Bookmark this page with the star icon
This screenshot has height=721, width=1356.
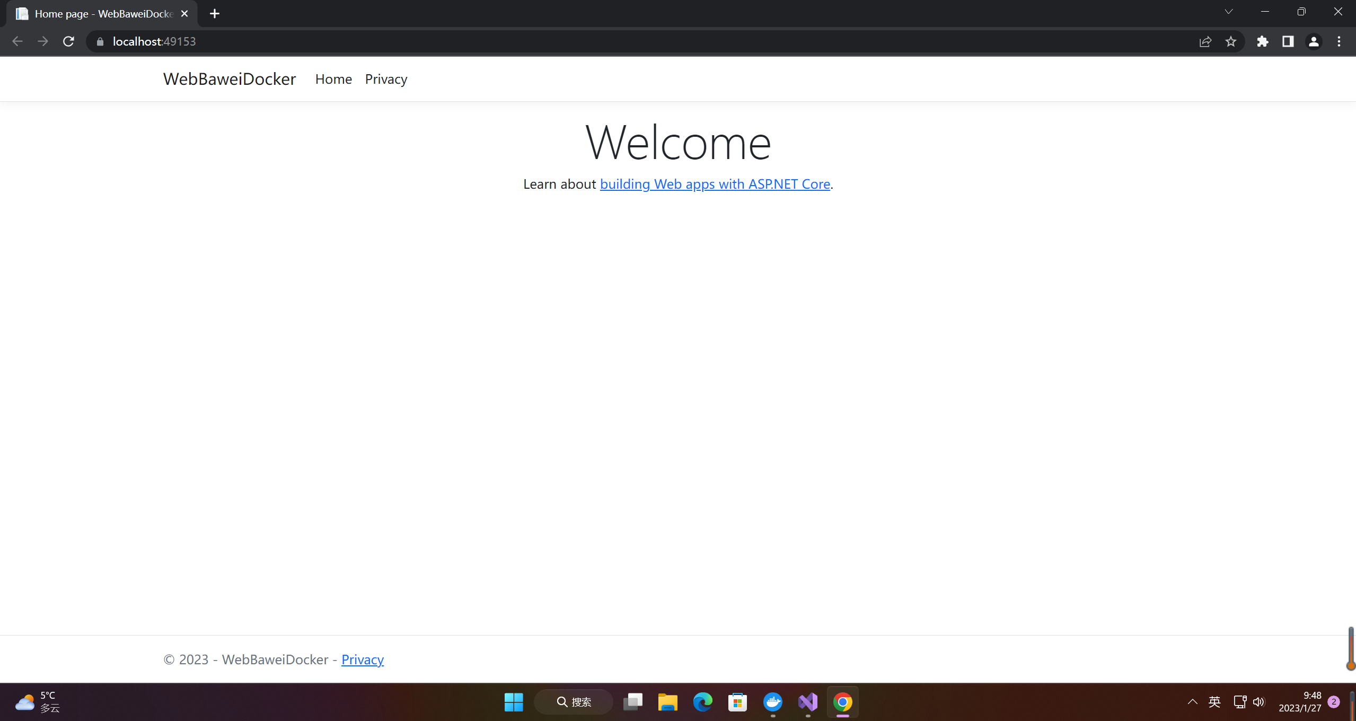[1231, 41]
